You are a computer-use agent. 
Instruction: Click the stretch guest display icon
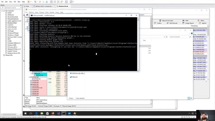(71, 2)
